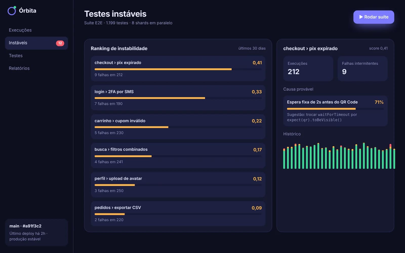Click the '9 falhas em 212' text
This screenshot has width=405, height=253.
point(109,75)
